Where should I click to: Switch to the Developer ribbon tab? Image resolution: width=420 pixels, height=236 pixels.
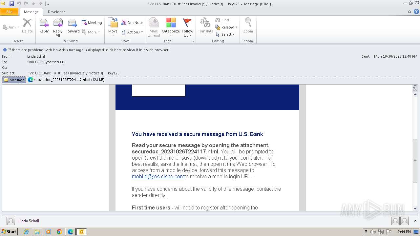(56, 12)
